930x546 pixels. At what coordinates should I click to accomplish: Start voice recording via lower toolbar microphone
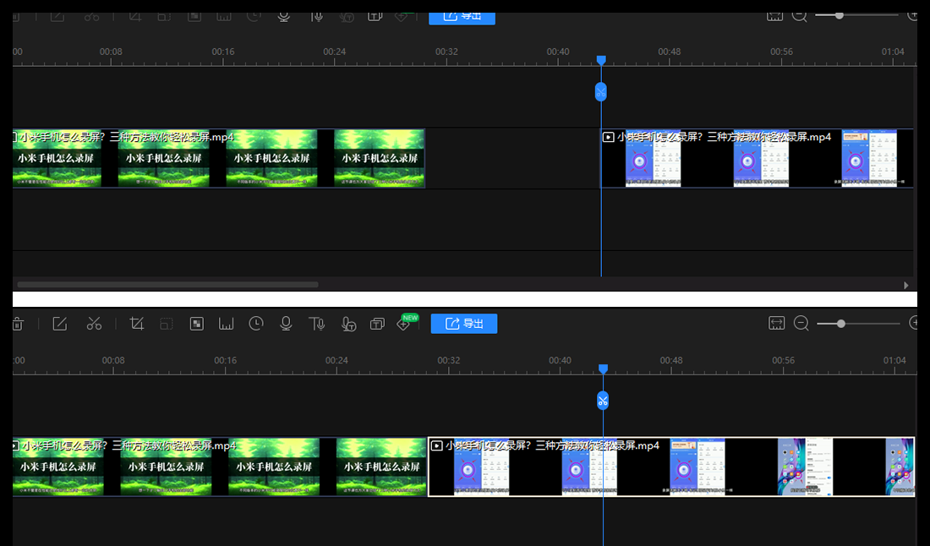286,324
